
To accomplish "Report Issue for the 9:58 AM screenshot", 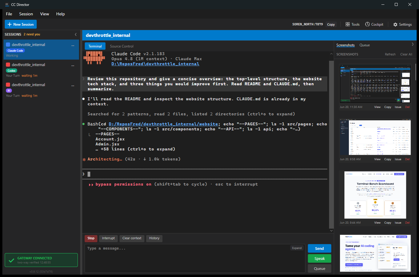I will (x=398, y=159).
